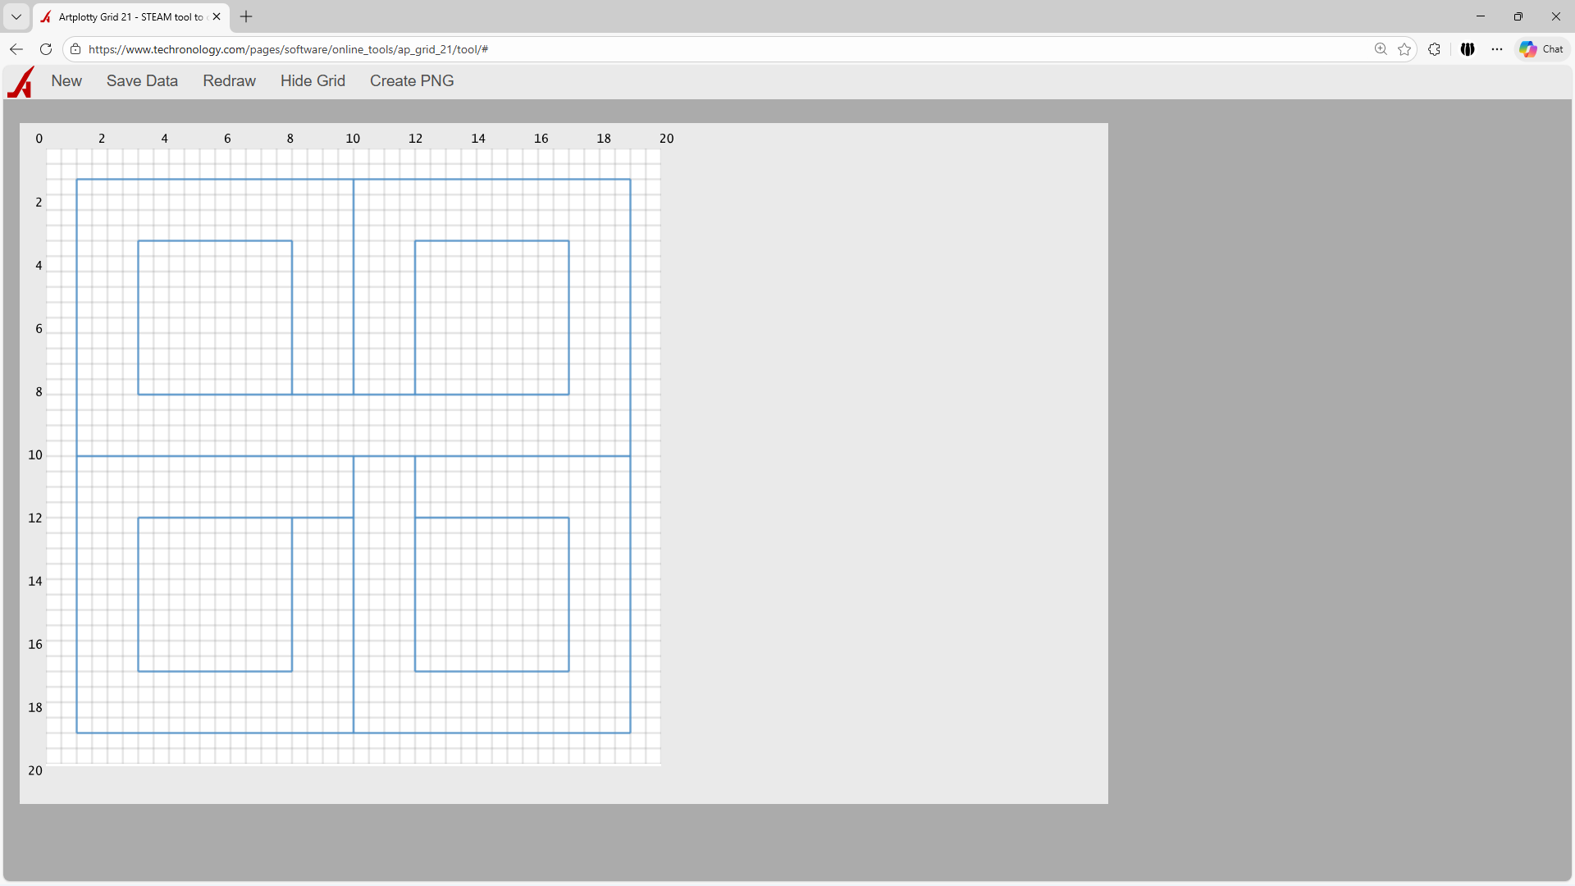Zoom in using the magnifier icon

[x=1381, y=49]
